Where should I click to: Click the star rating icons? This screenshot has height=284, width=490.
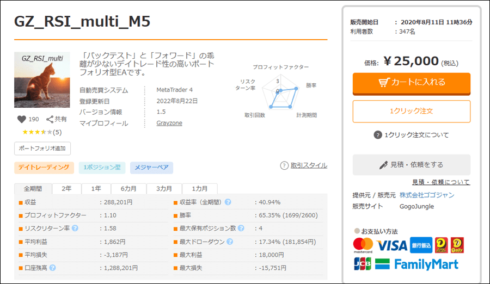tap(37, 132)
